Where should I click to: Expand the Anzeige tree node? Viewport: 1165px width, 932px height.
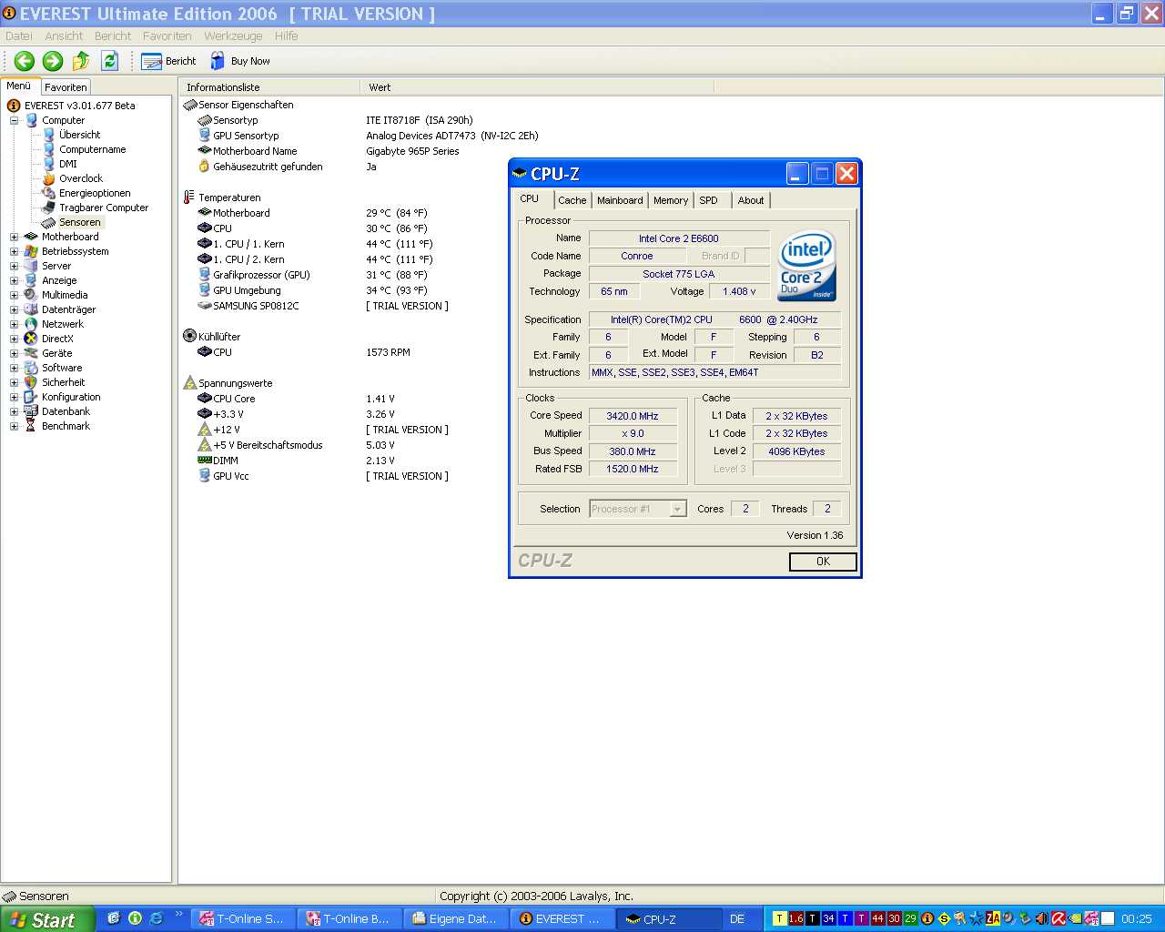click(14, 280)
